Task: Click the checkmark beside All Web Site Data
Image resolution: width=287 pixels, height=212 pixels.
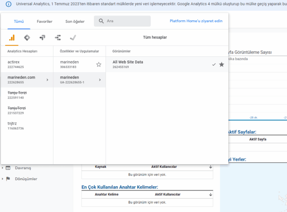Action: point(214,64)
